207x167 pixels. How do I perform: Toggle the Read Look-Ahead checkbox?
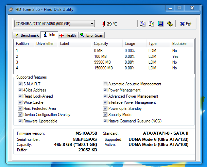point(20,96)
